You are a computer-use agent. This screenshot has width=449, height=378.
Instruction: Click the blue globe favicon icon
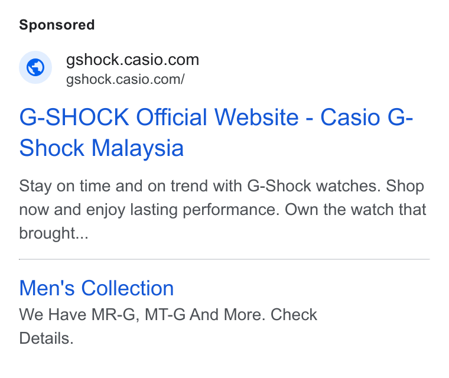click(35, 67)
